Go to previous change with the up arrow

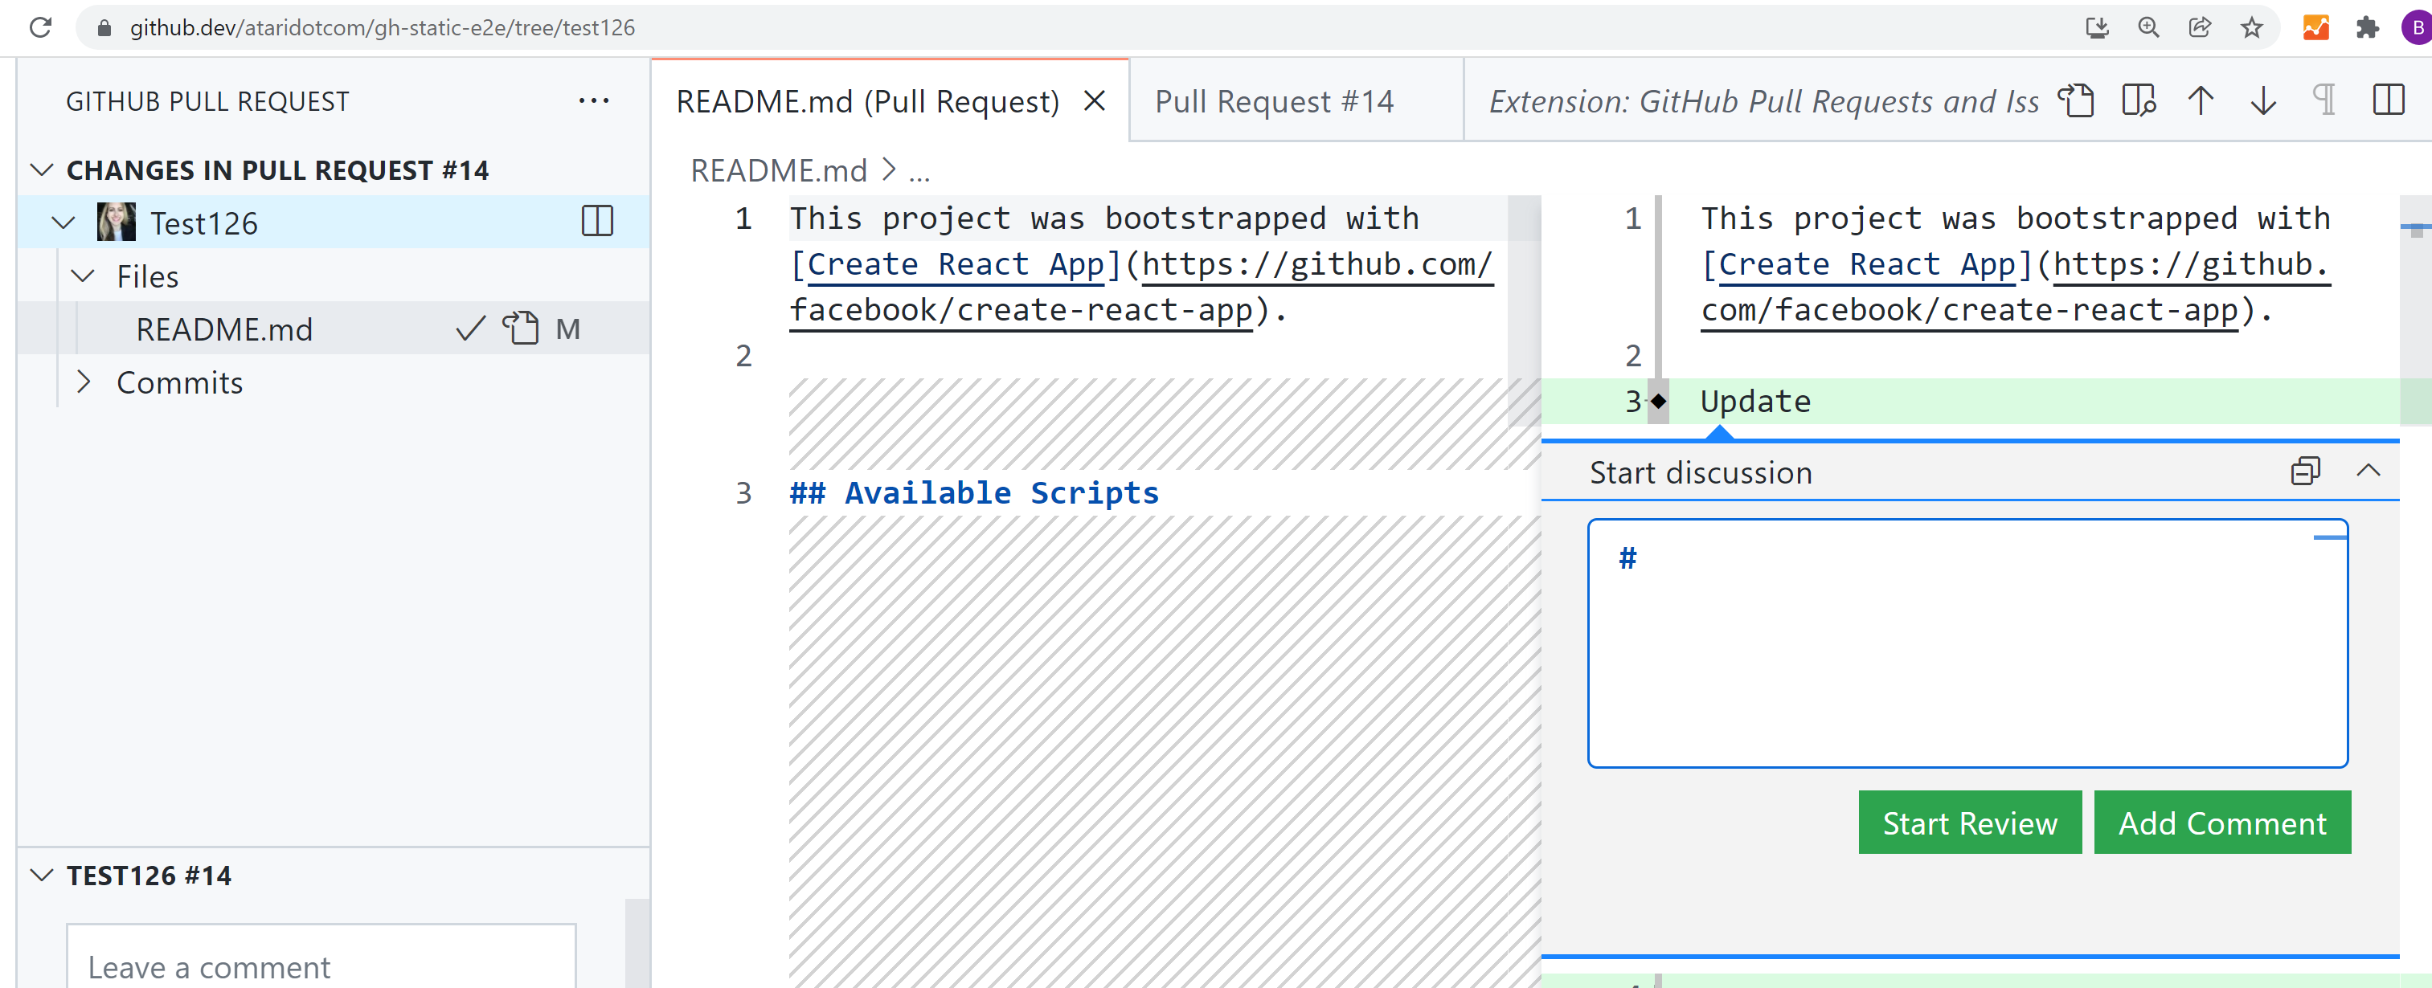pyautogui.click(x=2200, y=100)
